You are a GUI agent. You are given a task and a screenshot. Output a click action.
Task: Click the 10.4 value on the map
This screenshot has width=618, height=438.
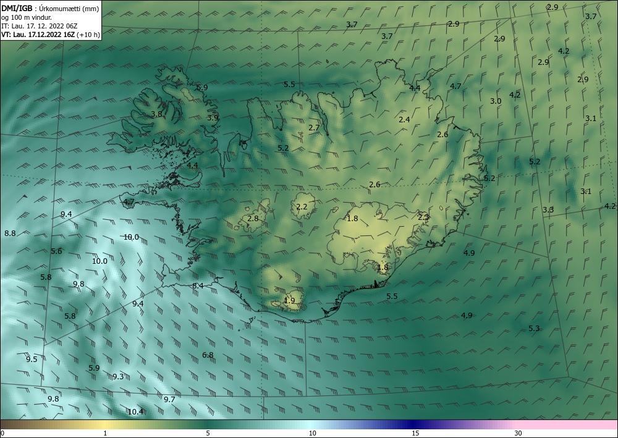pyautogui.click(x=135, y=412)
